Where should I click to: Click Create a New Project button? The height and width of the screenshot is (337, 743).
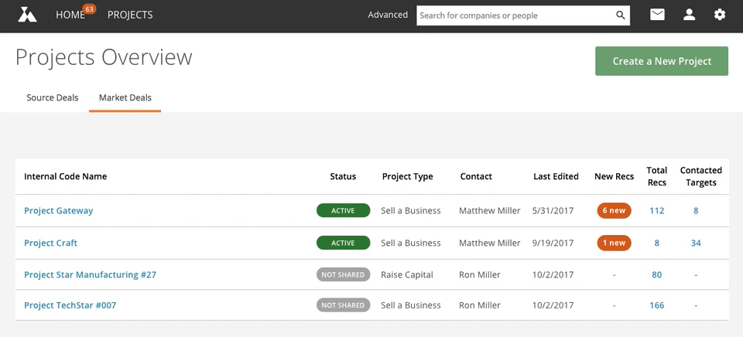662,61
